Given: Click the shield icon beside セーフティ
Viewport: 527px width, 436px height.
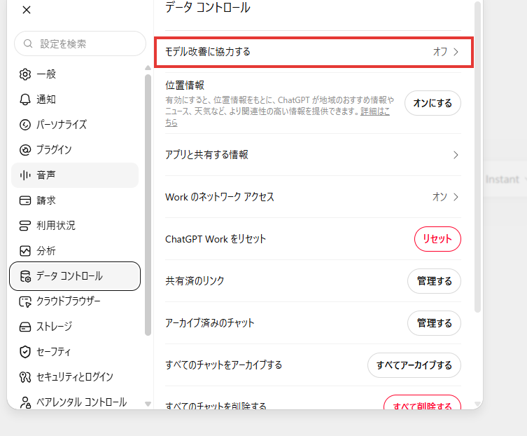Looking at the screenshot, I should point(25,352).
